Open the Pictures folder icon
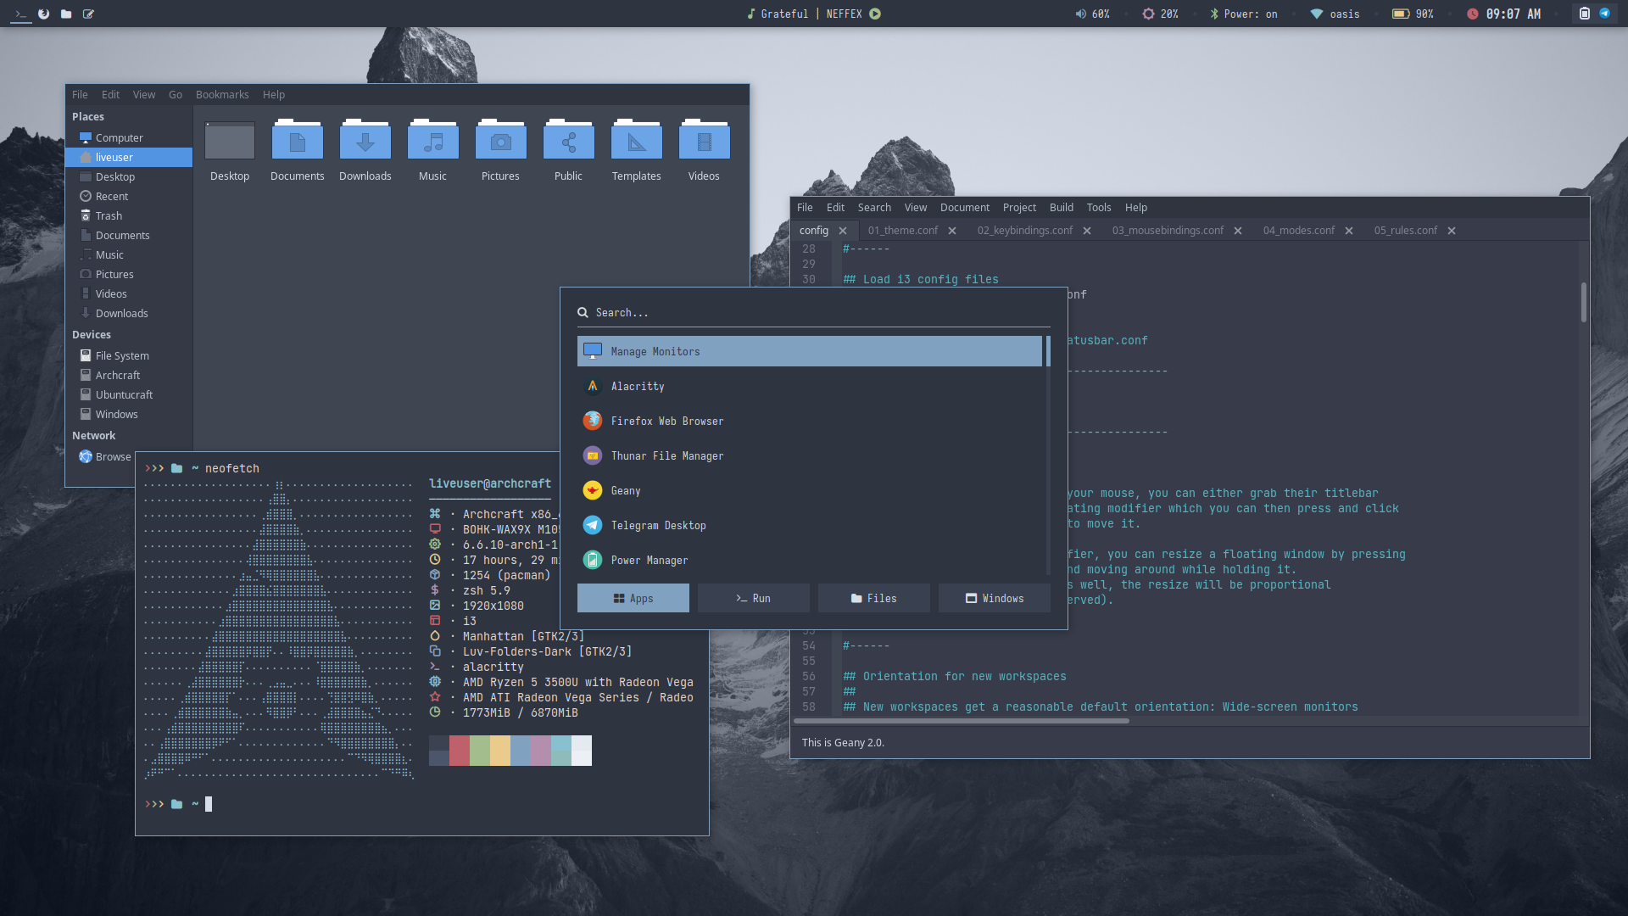 click(x=500, y=143)
